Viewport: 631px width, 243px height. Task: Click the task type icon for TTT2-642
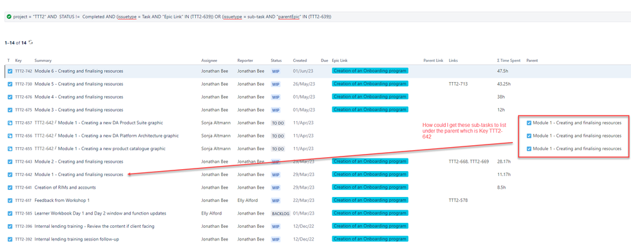click(10, 175)
